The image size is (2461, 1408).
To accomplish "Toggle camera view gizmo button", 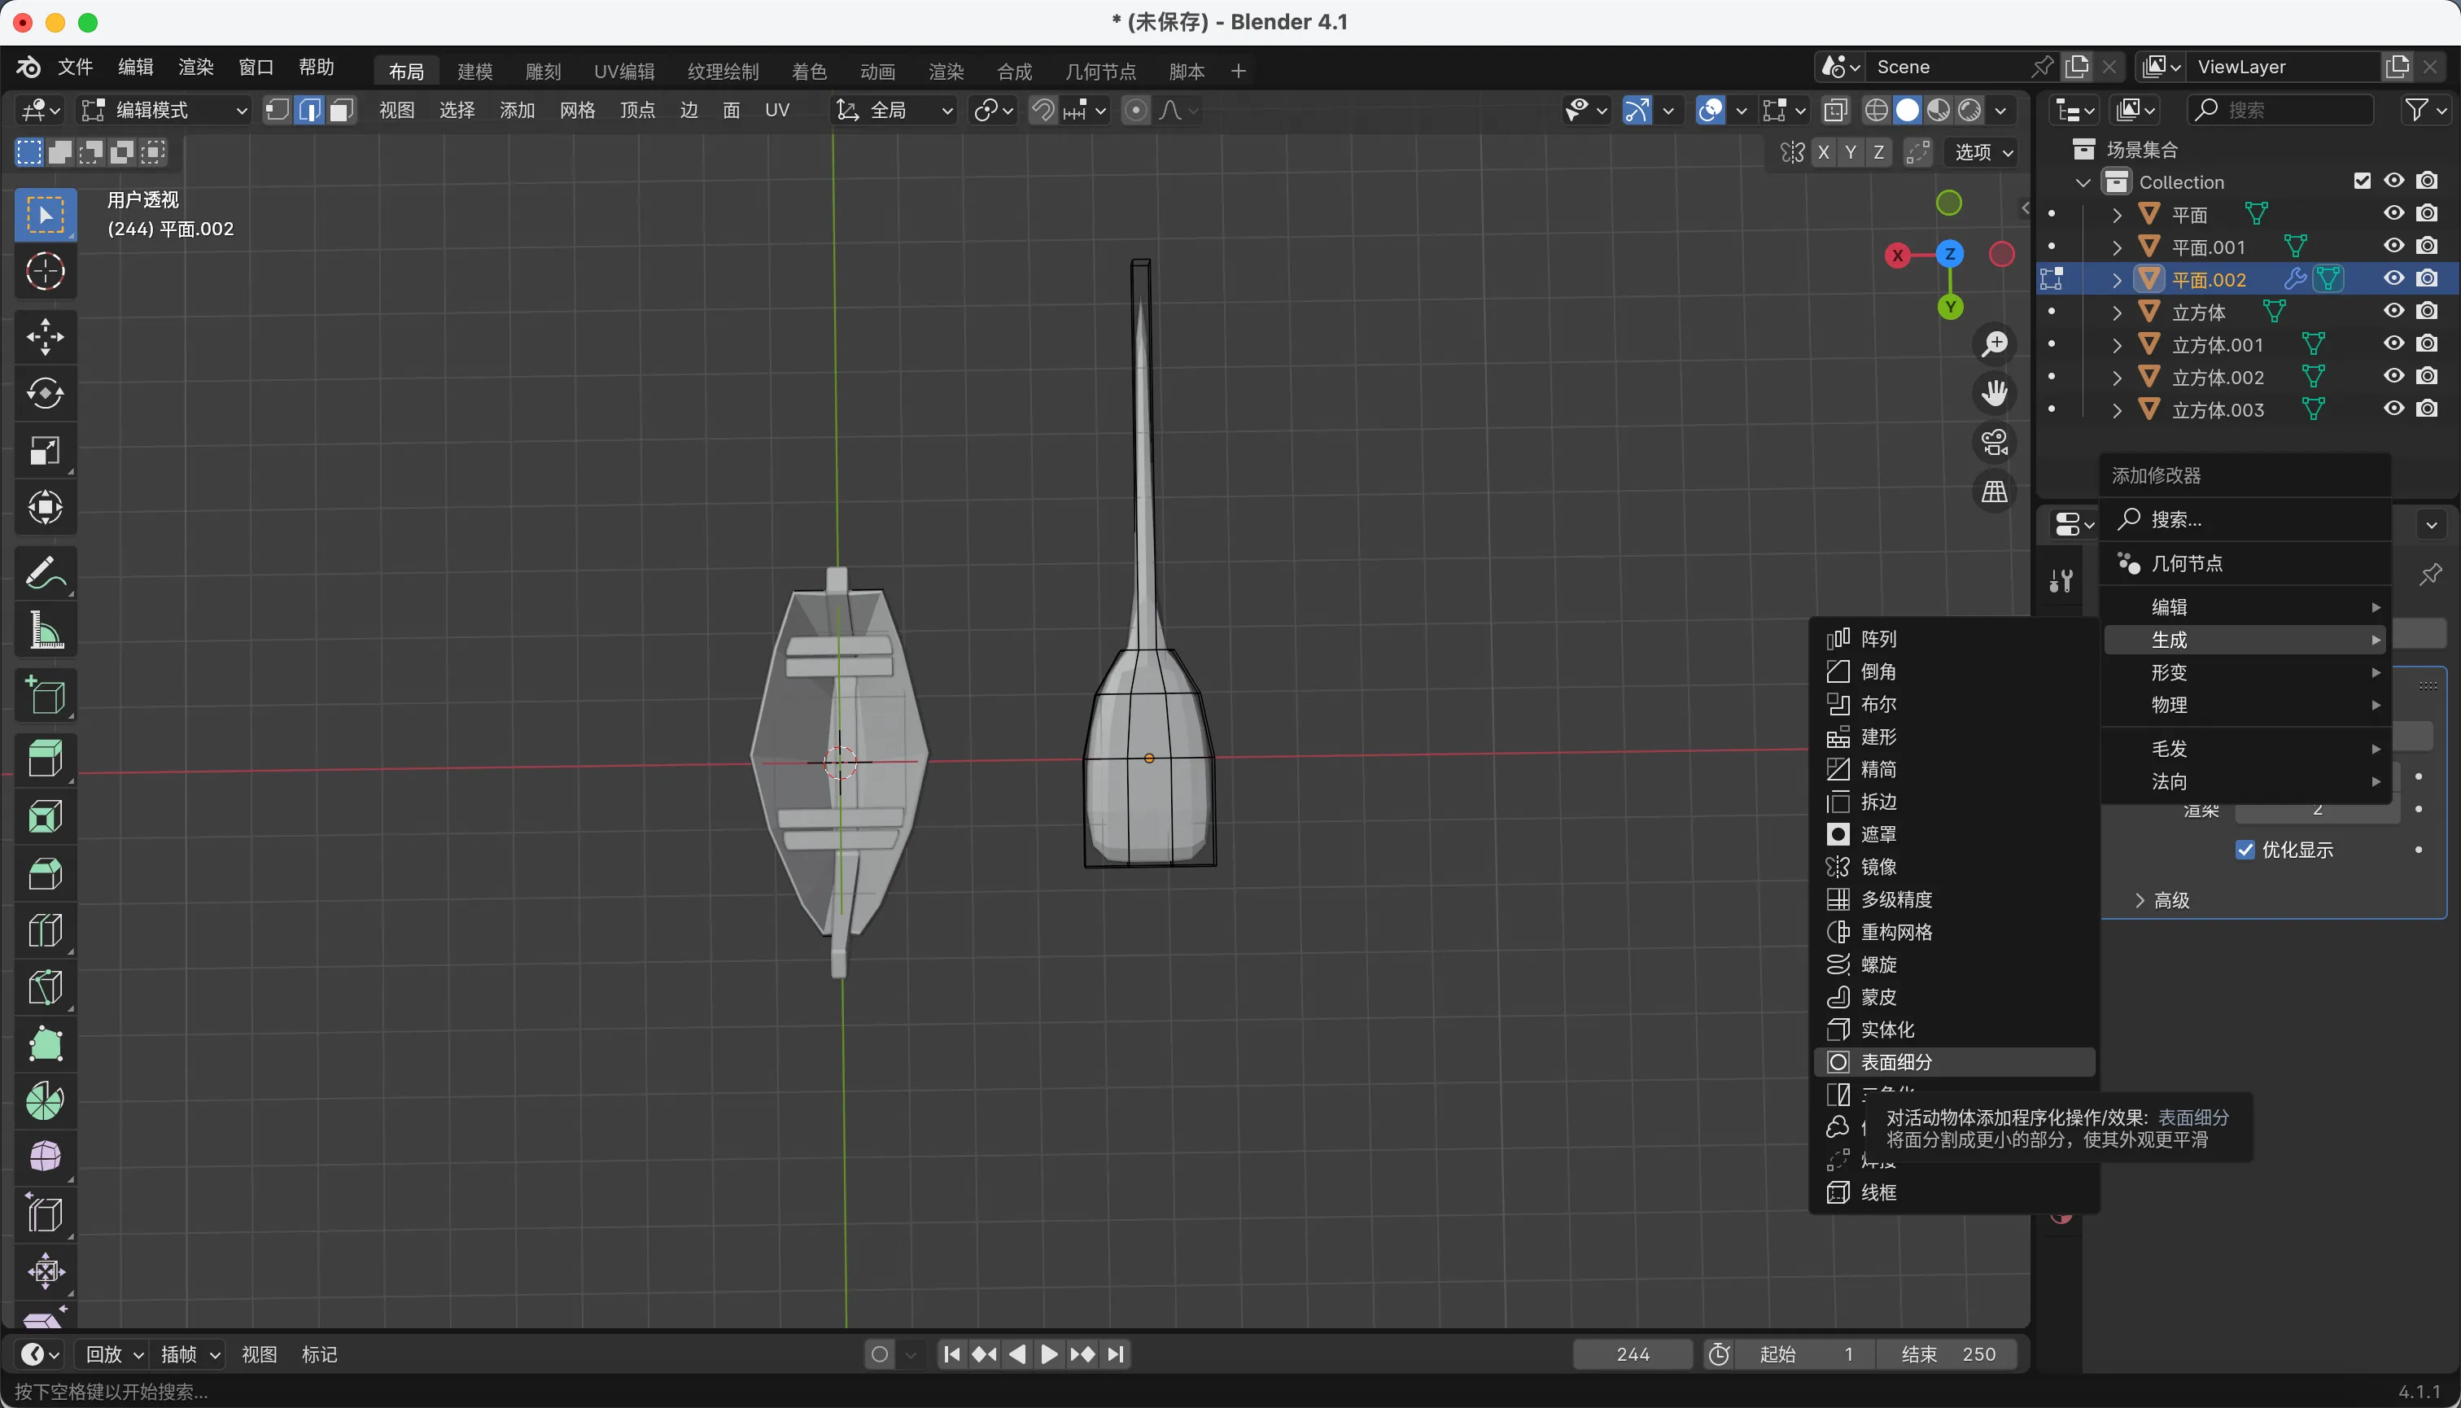I will point(1994,443).
